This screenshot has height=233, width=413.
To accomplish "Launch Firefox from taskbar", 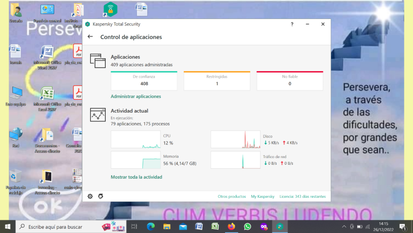I will pos(231,227).
